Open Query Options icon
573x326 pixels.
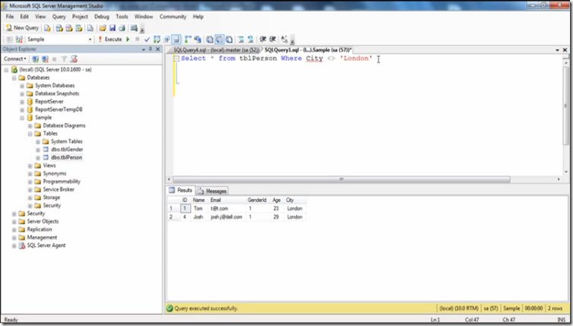pyautogui.click(x=166, y=39)
